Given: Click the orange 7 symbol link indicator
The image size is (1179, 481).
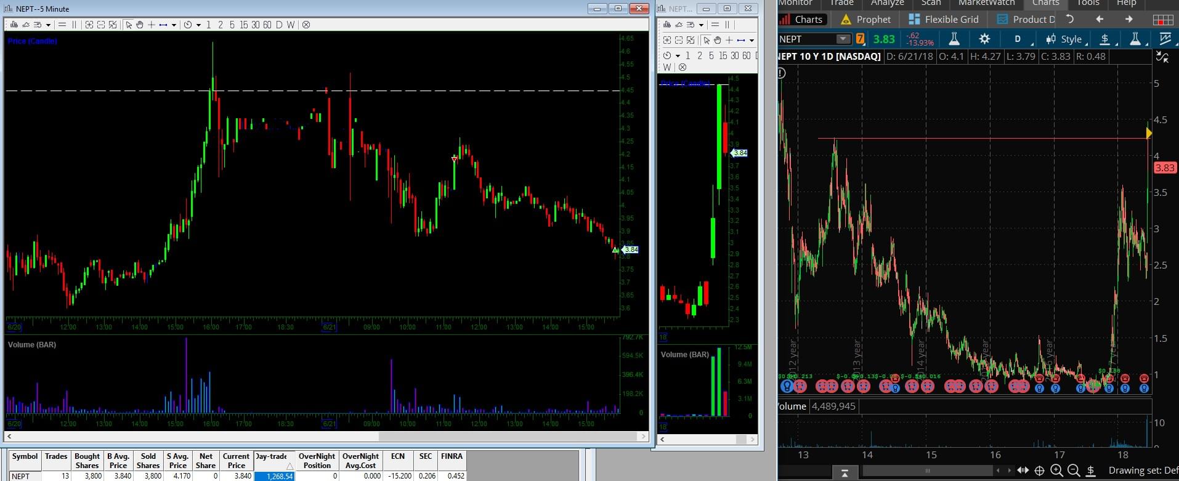Looking at the screenshot, I should point(861,39).
